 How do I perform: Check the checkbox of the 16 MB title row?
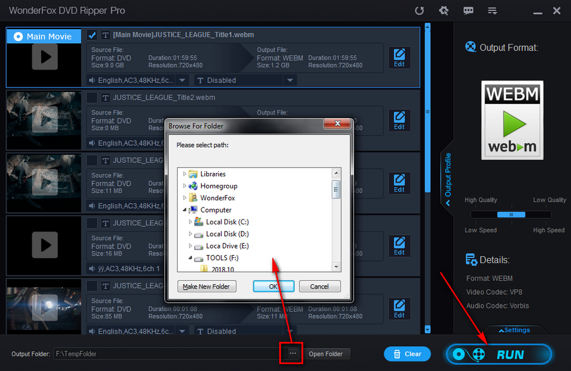click(92, 223)
